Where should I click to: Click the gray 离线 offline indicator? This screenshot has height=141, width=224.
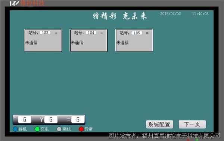pos(59,129)
